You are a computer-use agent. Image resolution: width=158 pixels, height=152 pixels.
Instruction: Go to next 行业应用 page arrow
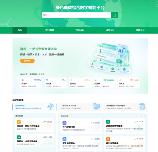pos(144,116)
